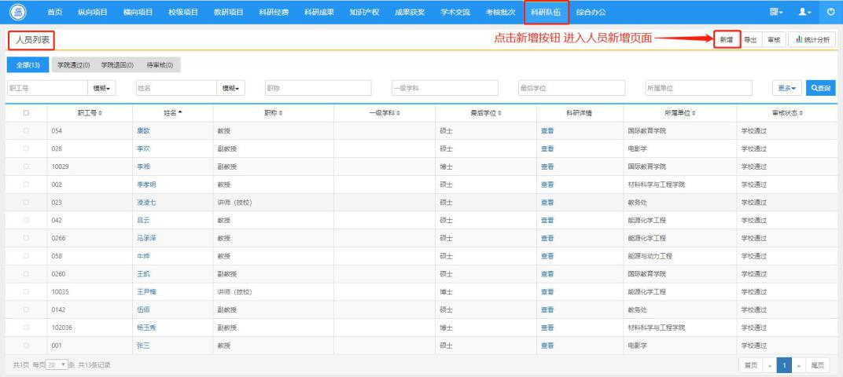Toggle the select-all checkbox in table header
The image size is (843, 377).
click(26, 113)
